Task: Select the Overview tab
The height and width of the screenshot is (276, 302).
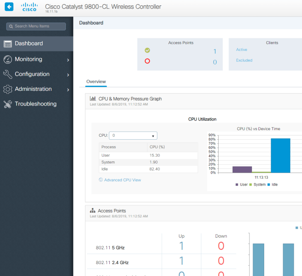Action: [96, 82]
